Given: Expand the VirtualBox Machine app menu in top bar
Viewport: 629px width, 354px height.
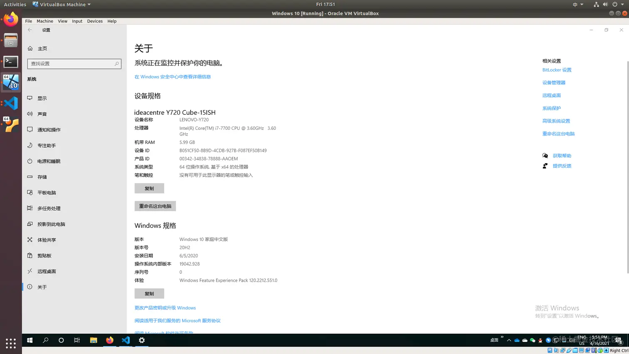Looking at the screenshot, I should pyautogui.click(x=62, y=5).
